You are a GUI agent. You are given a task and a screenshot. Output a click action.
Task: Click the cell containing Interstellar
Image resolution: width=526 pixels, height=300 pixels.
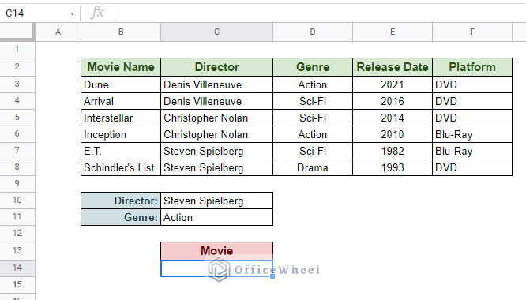pos(121,118)
